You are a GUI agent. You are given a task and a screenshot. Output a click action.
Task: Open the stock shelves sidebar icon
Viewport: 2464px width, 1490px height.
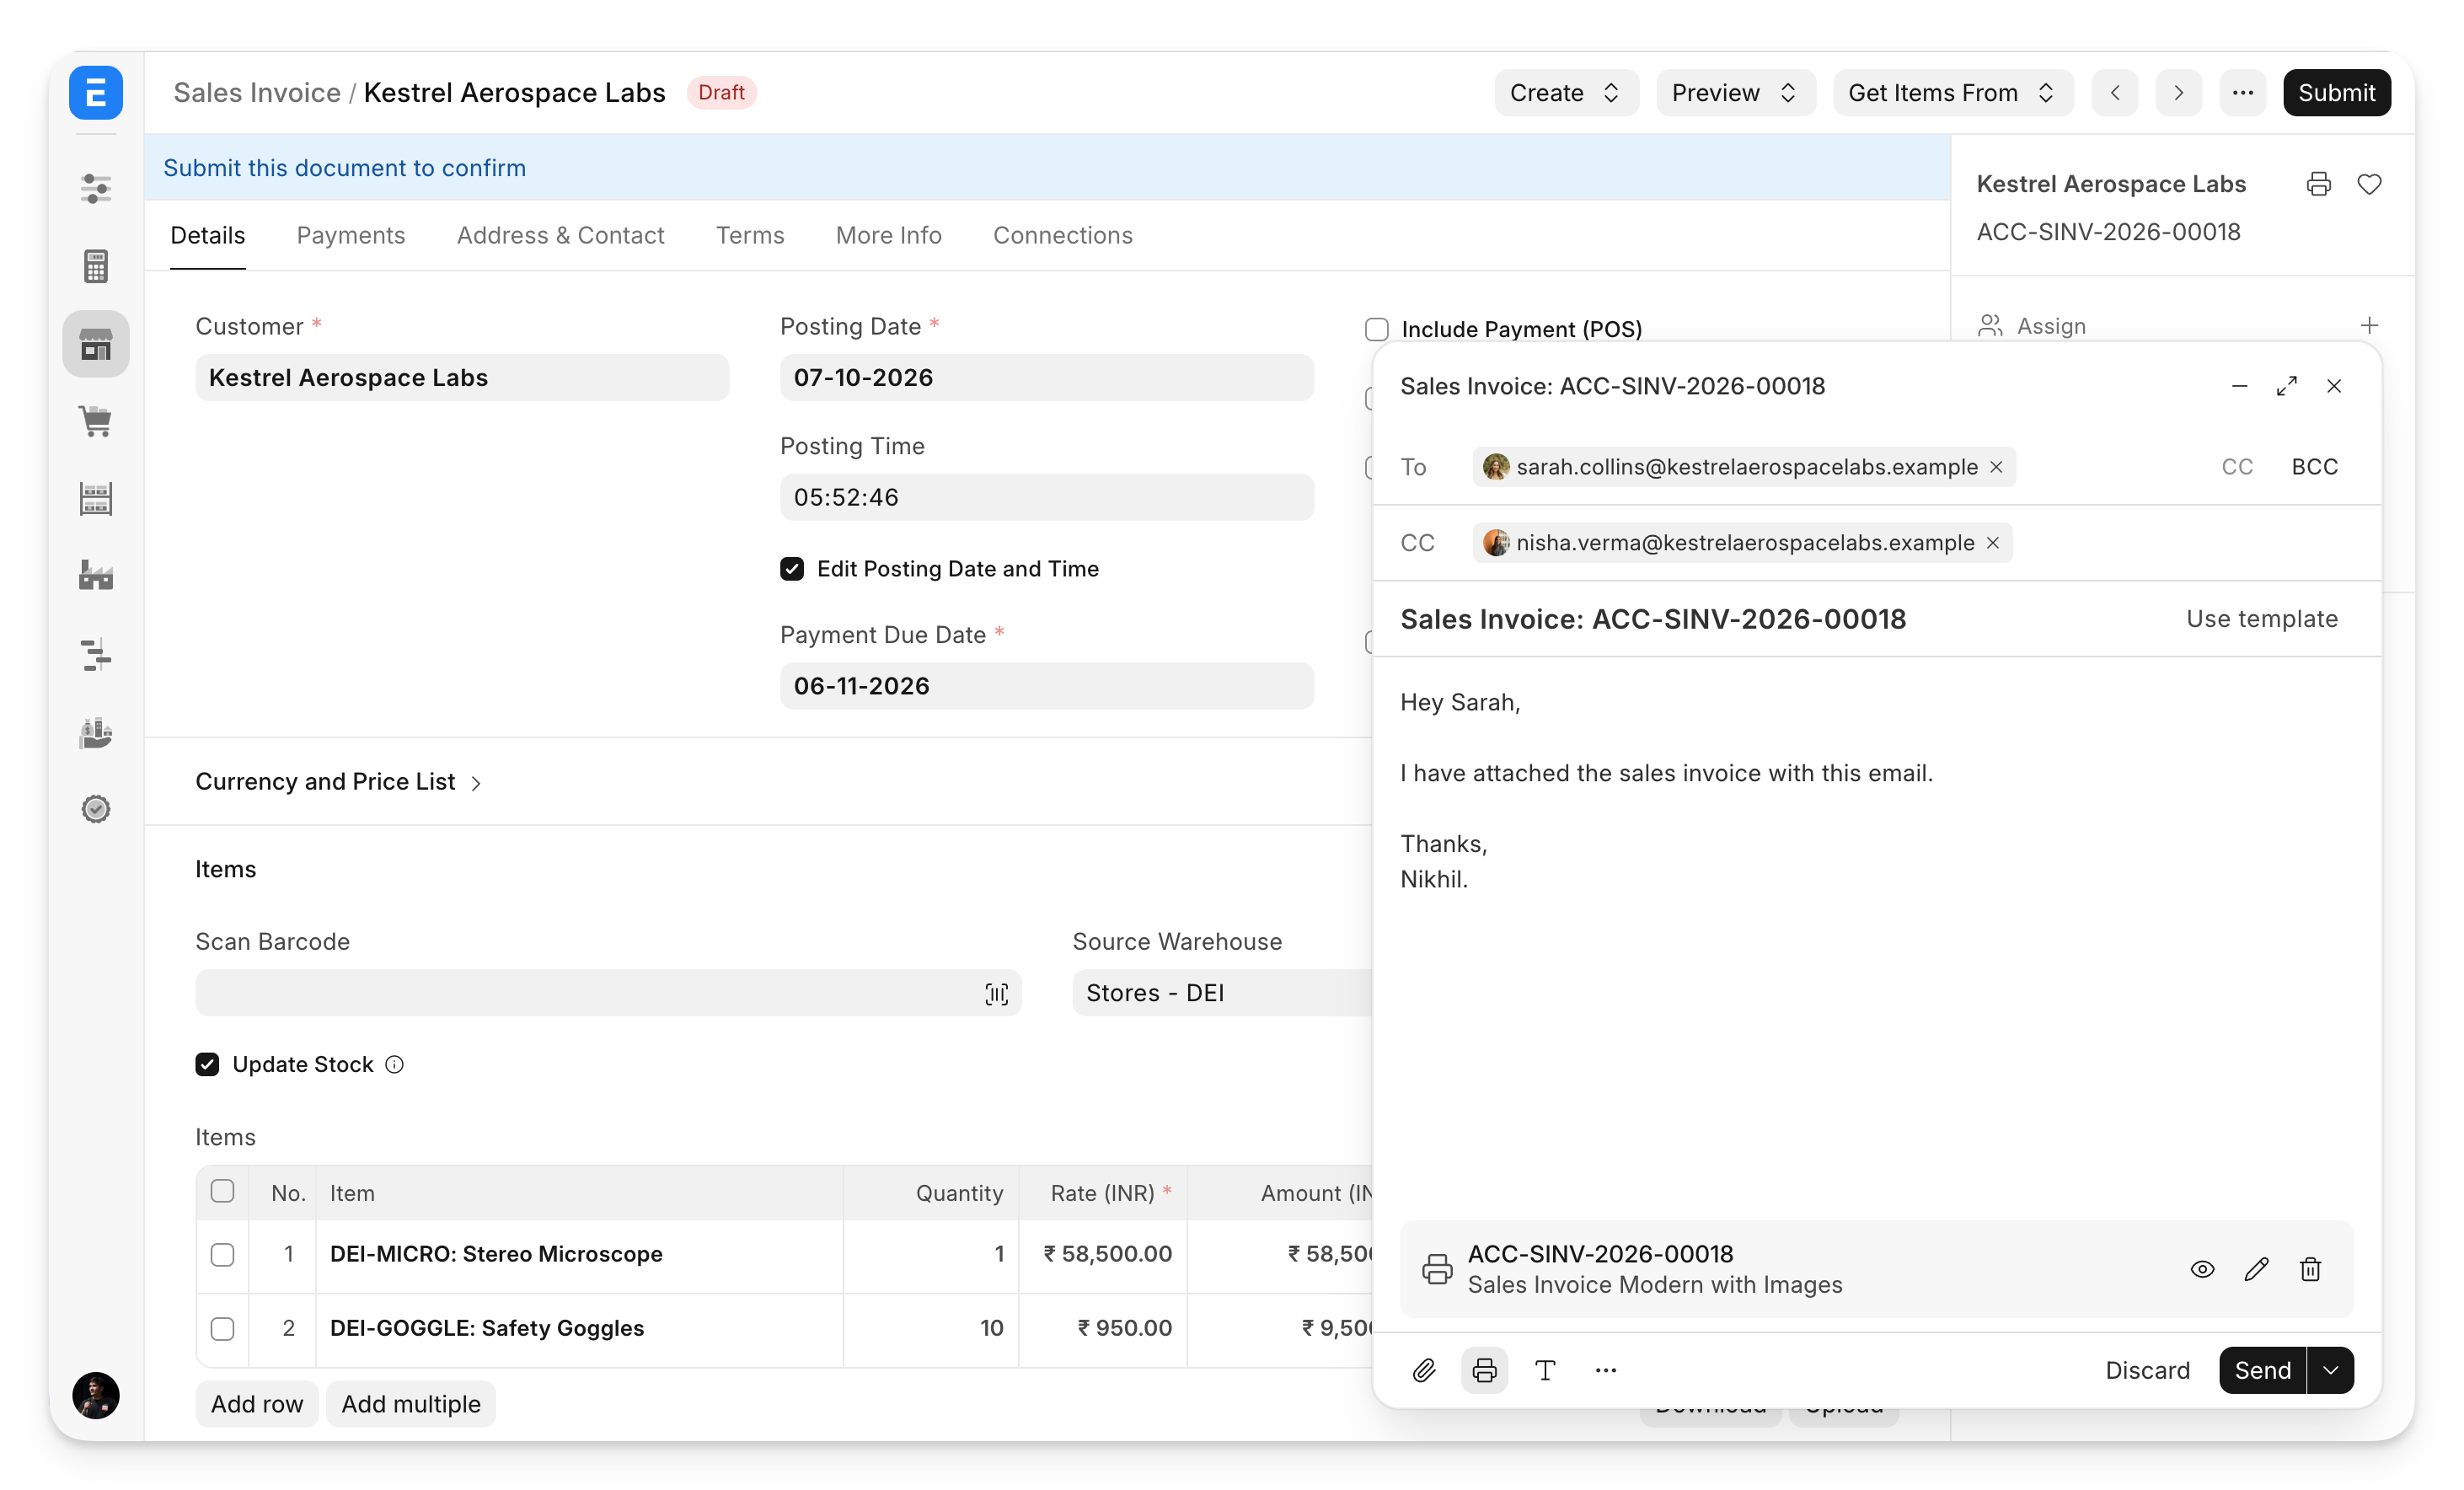96,499
